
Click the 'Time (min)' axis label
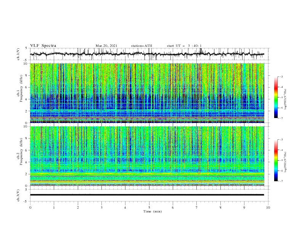tap(153, 211)
